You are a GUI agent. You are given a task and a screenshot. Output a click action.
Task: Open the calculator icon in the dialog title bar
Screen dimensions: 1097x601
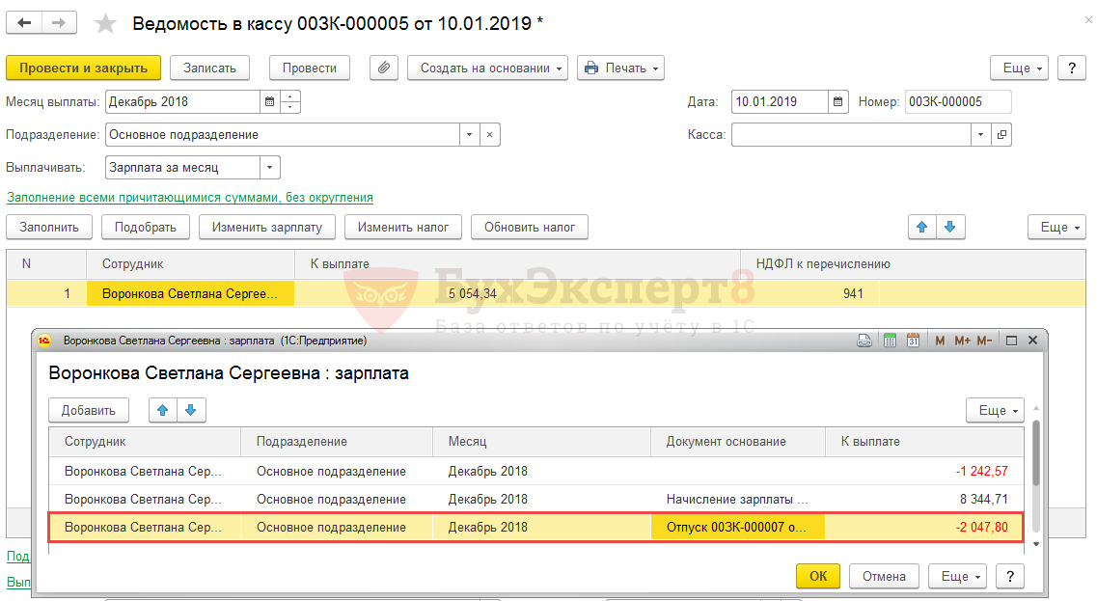click(890, 341)
